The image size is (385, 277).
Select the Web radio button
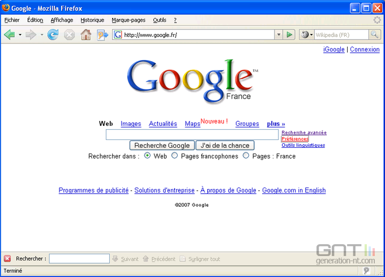(x=147, y=156)
